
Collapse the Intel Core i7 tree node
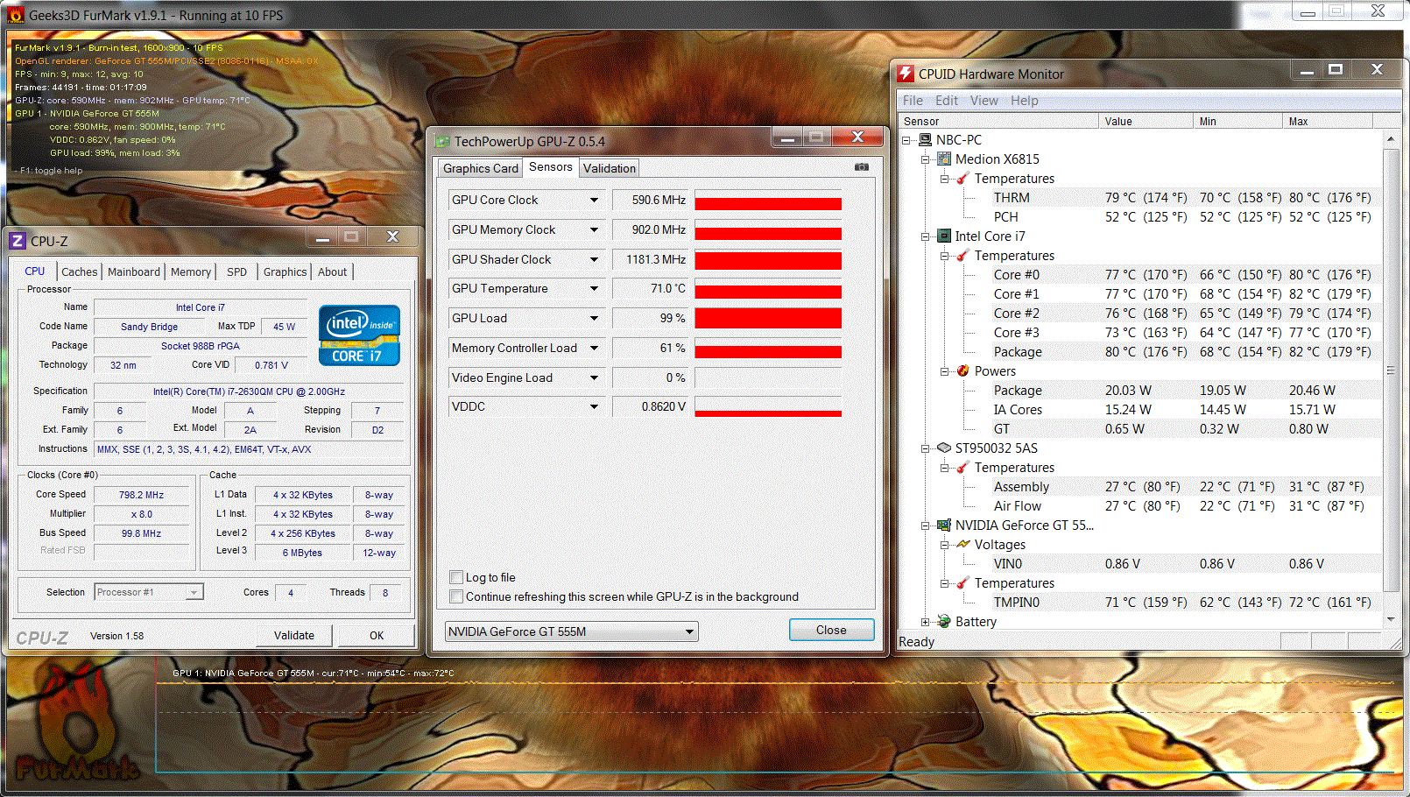926,236
